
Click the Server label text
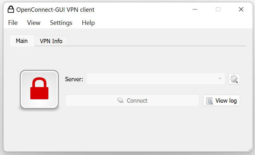click(74, 79)
